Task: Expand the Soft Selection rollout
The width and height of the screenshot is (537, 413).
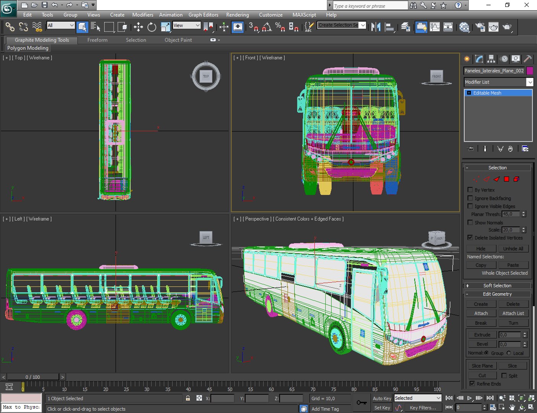Action: pos(497,286)
